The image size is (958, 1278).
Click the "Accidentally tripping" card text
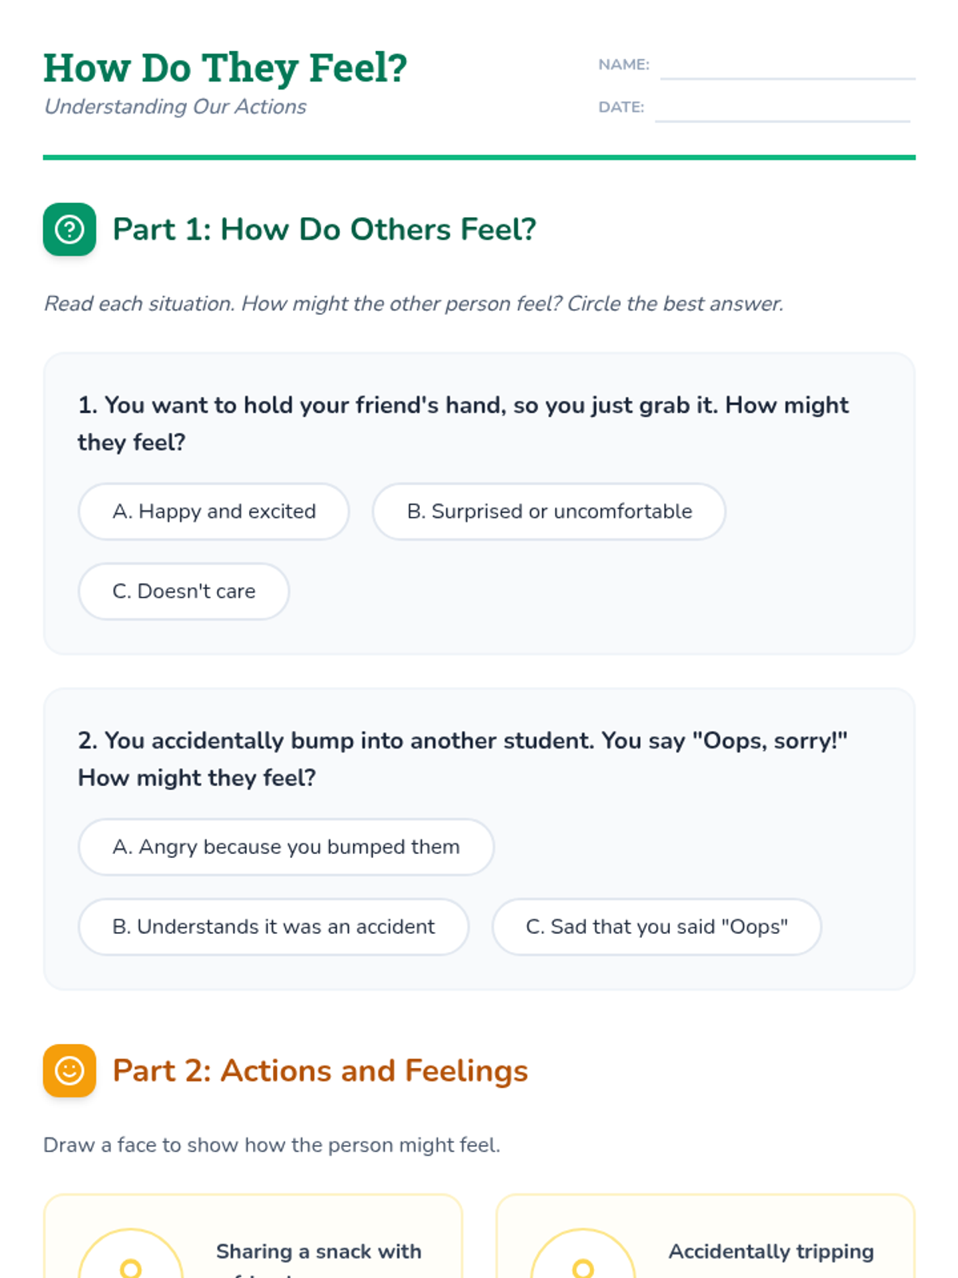pos(771,1252)
